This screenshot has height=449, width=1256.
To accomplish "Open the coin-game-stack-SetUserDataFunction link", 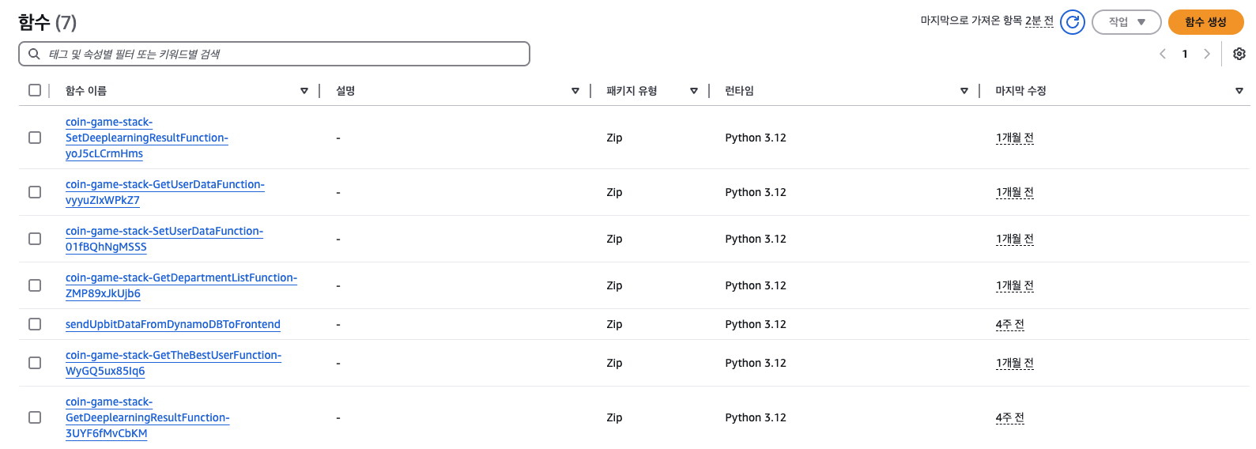I will tap(164, 232).
